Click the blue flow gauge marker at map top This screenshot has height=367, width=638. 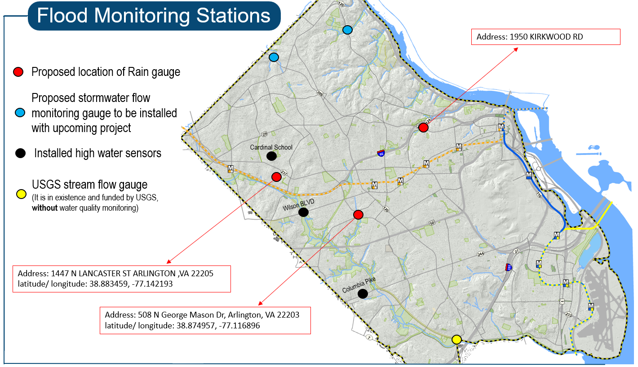[347, 30]
